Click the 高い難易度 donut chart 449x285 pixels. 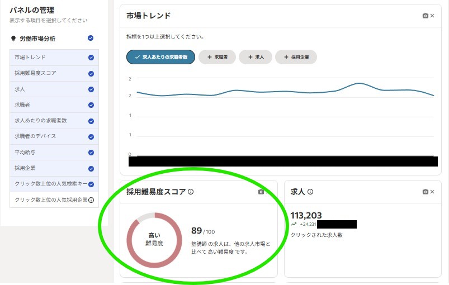click(154, 240)
